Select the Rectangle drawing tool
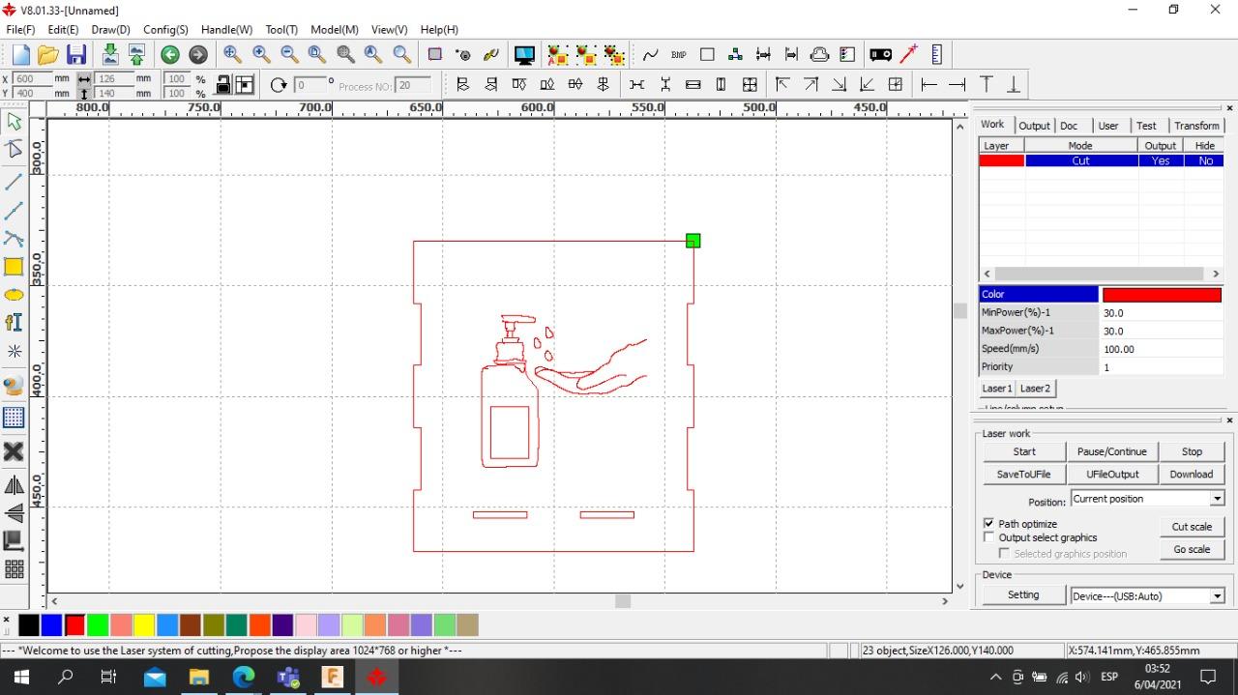The image size is (1238, 695). (14, 267)
